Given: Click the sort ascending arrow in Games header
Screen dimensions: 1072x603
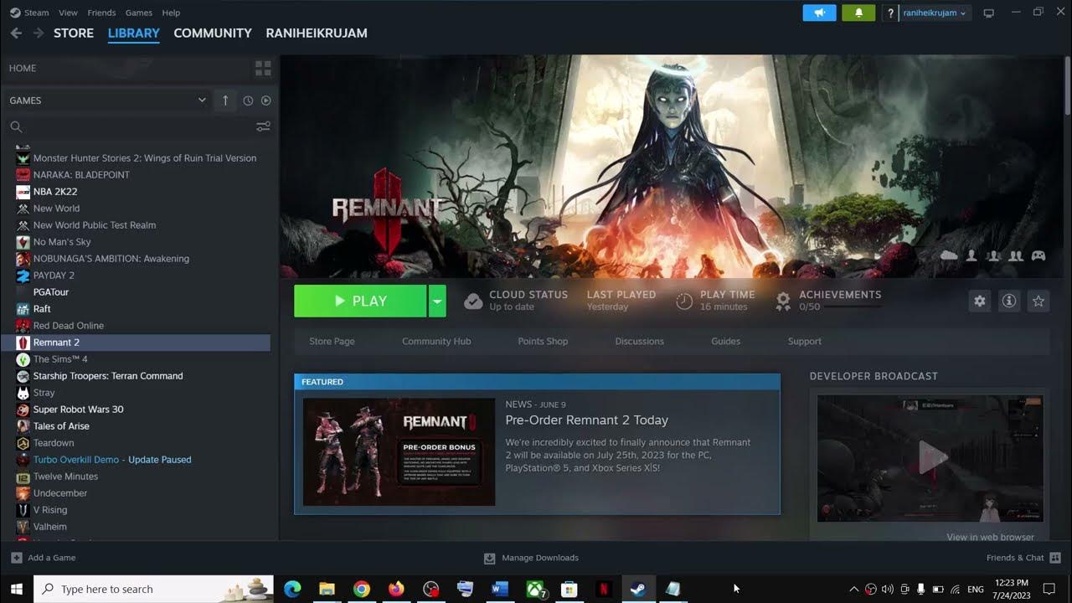Looking at the screenshot, I should tap(224, 100).
